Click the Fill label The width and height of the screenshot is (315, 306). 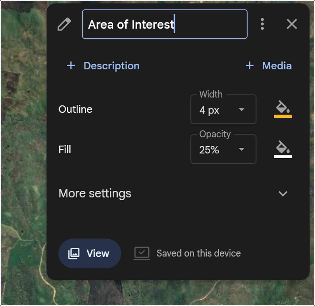pyautogui.click(x=65, y=149)
